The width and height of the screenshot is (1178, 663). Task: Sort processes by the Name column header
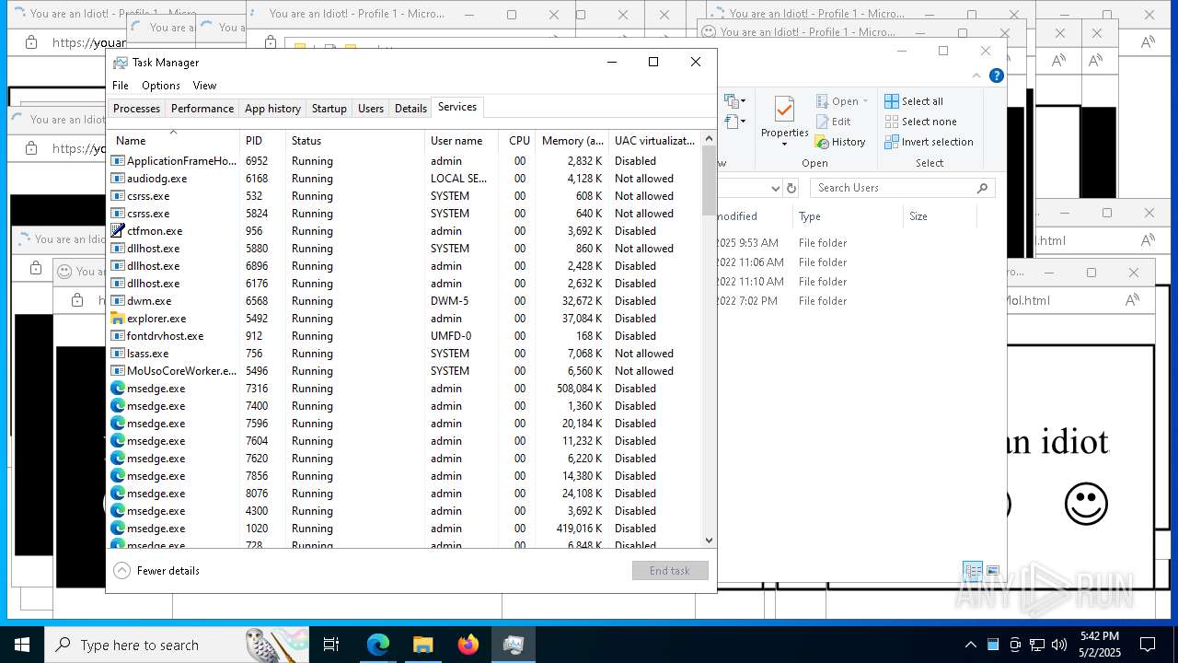[174, 141]
